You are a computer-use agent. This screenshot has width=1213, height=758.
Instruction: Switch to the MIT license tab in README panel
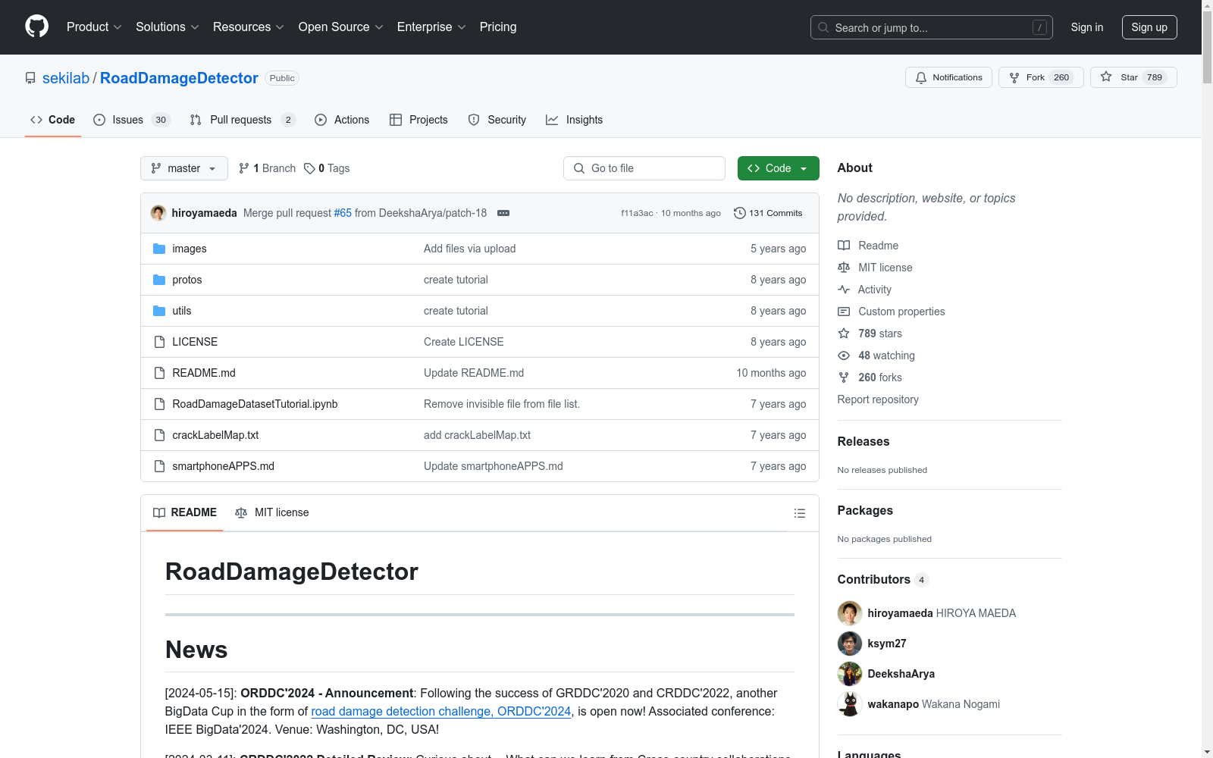point(272,512)
